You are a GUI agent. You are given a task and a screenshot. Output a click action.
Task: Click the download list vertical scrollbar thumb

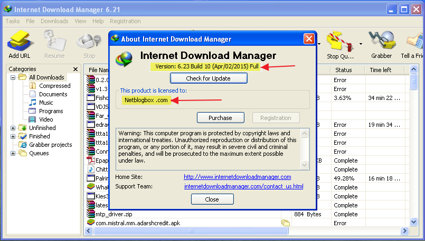[413, 82]
